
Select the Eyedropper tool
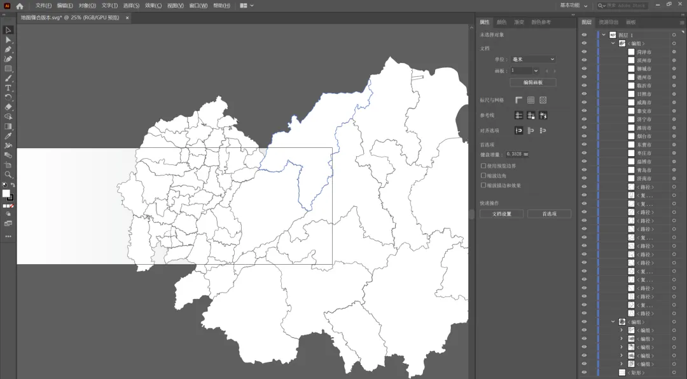tap(8, 136)
